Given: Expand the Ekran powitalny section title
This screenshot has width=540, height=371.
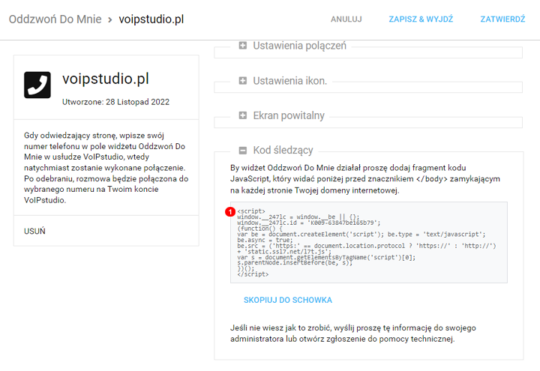Looking at the screenshot, I should (x=289, y=115).
